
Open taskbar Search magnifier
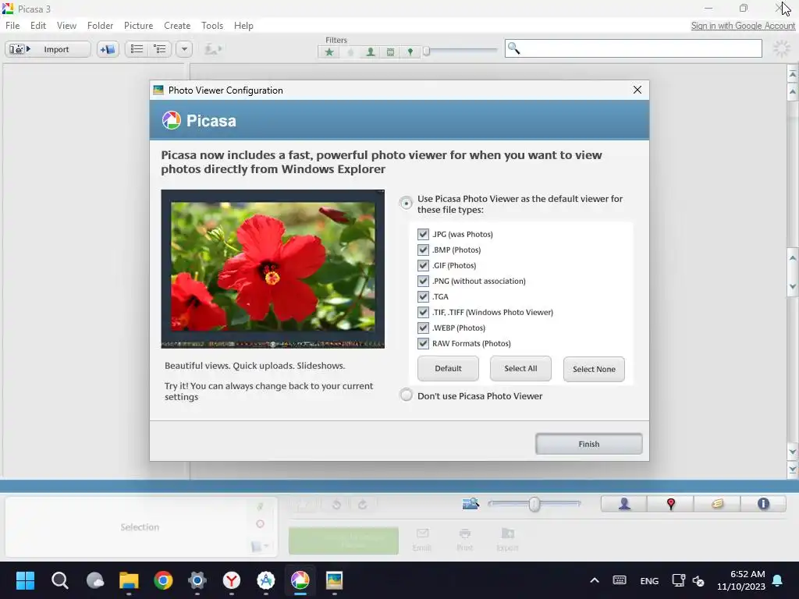tap(59, 580)
